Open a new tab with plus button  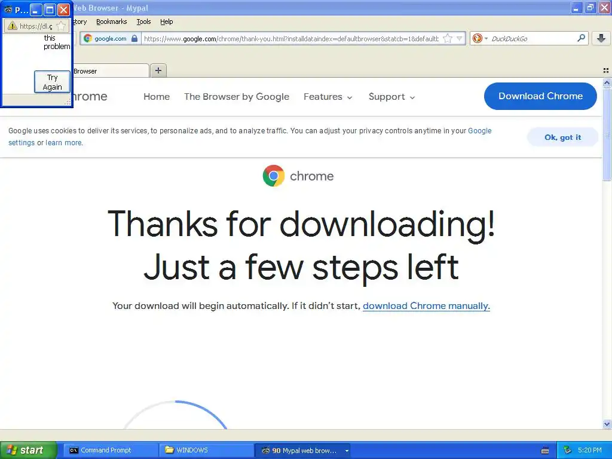tap(158, 71)
